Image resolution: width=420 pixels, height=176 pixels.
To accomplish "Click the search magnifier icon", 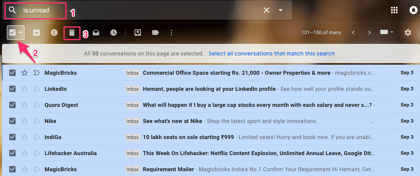I will point(12,10).
